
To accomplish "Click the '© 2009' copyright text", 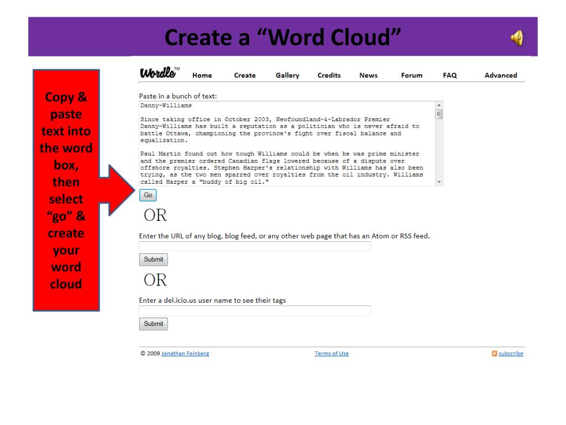I will pyautogui.click(x=150, y=354).
